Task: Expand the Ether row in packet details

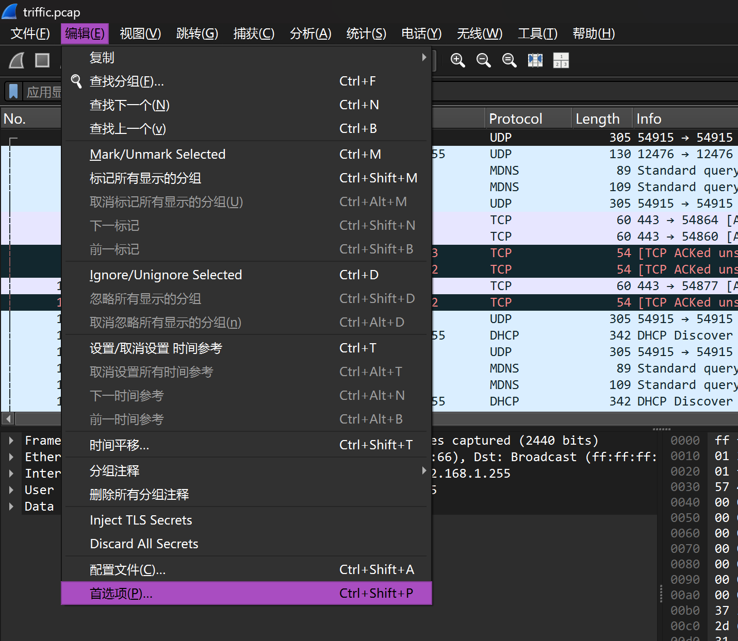Action: click(11, 457)
